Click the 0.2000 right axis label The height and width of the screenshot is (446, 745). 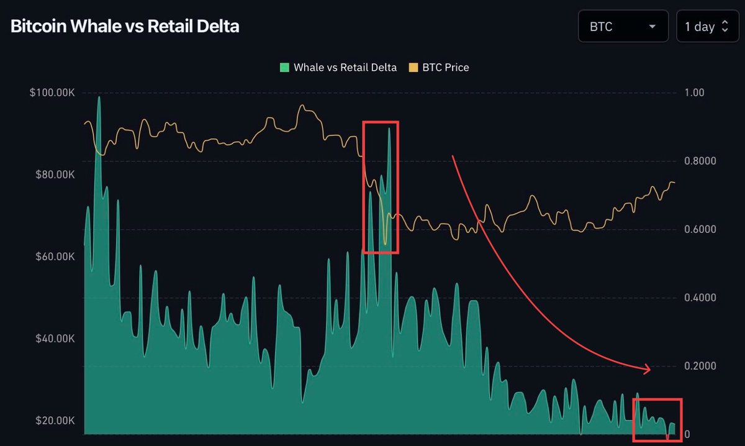pos(699,366)
